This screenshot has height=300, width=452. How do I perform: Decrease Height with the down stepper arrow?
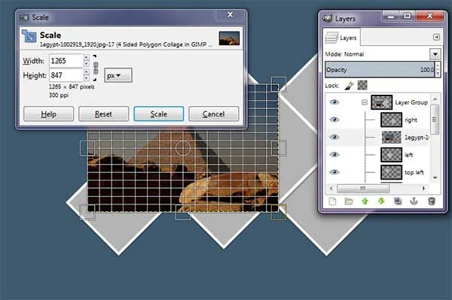(86, 78)
